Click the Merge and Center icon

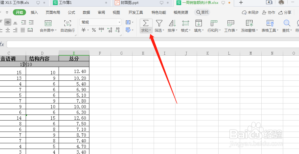pos(48,23)
